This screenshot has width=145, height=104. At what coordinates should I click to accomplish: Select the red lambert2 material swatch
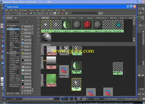coord(87,26)
